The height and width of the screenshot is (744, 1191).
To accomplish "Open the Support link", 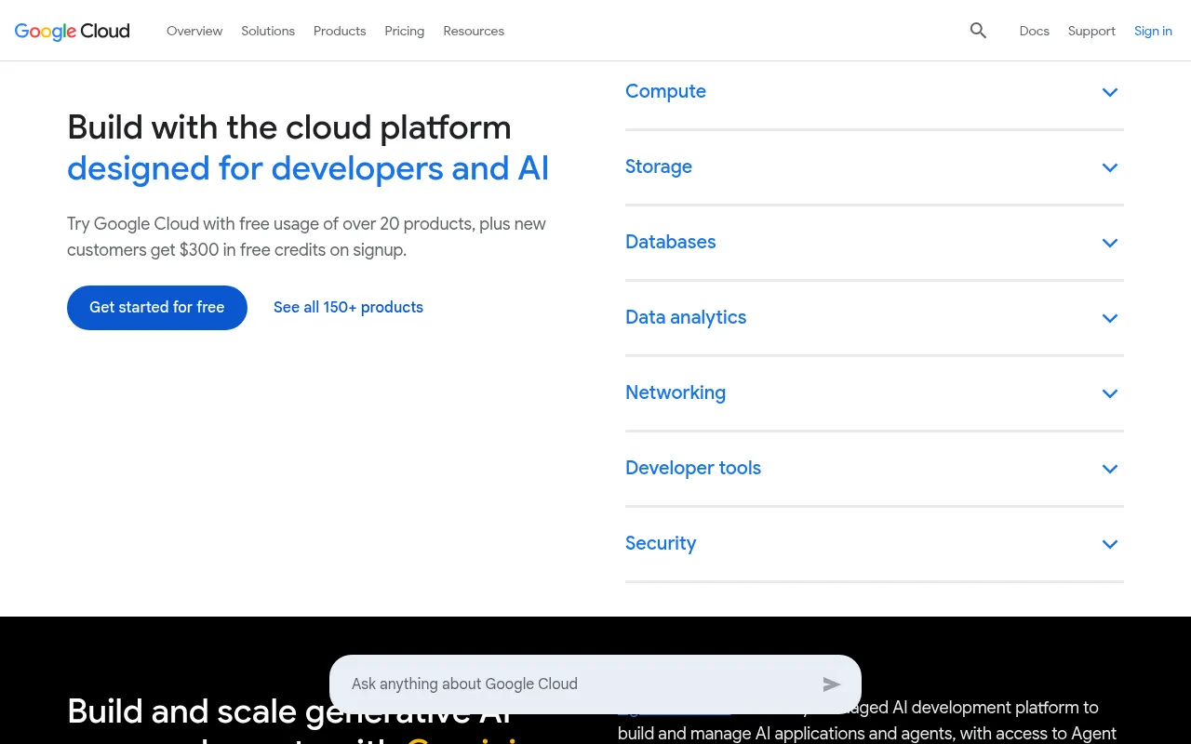I will 1091,31.
